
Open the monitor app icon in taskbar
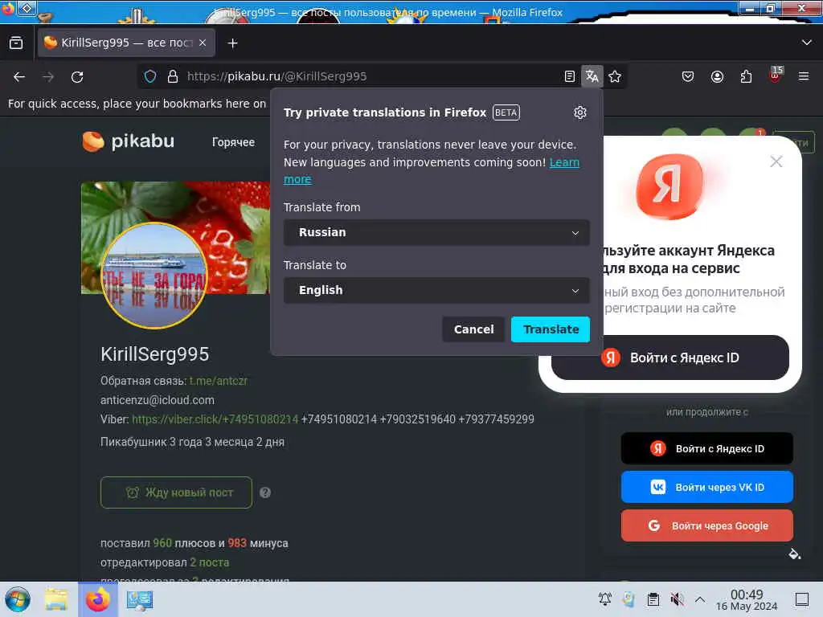[x=140, y=599]
